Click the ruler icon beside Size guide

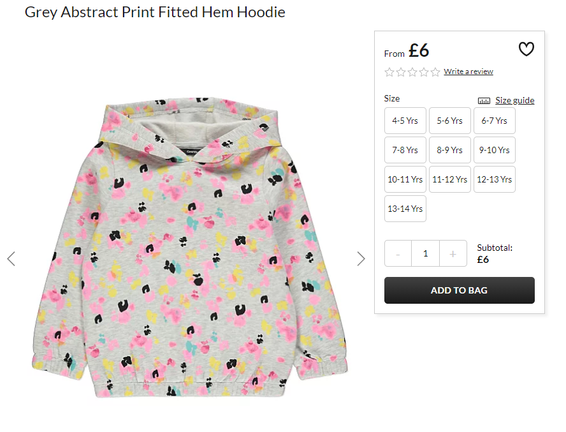[484, 101]
